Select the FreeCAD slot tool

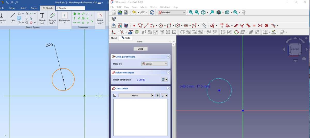pyautogui.click(x=186, y=25)
